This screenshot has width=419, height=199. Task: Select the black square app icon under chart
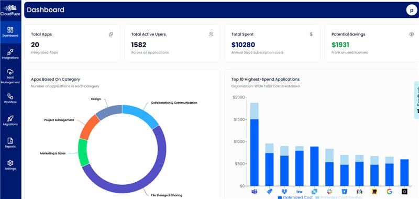(x=404, y=192)
